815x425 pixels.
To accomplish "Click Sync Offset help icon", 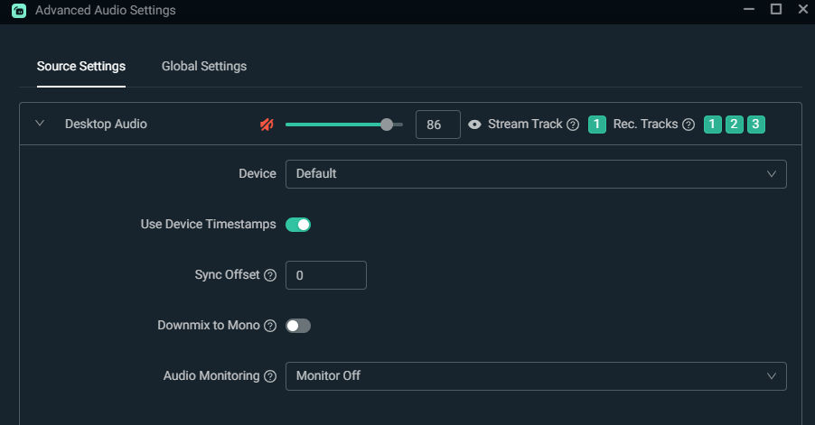I will point(270,275).
